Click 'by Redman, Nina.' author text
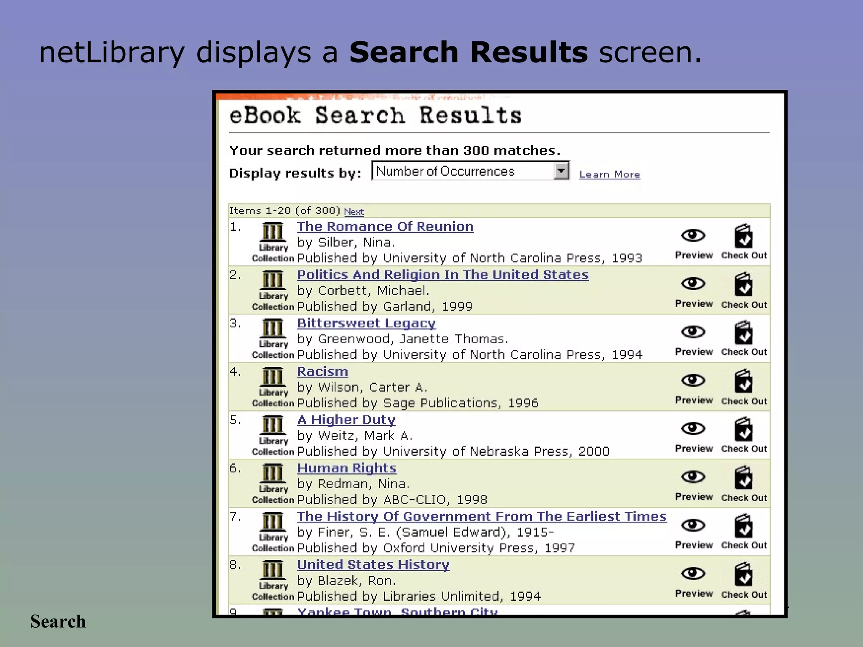The image size is (863, 647). (353, 484)
